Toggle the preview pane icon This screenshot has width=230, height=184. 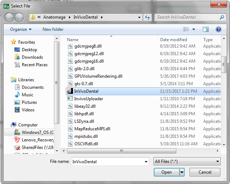tap(206, 29)
